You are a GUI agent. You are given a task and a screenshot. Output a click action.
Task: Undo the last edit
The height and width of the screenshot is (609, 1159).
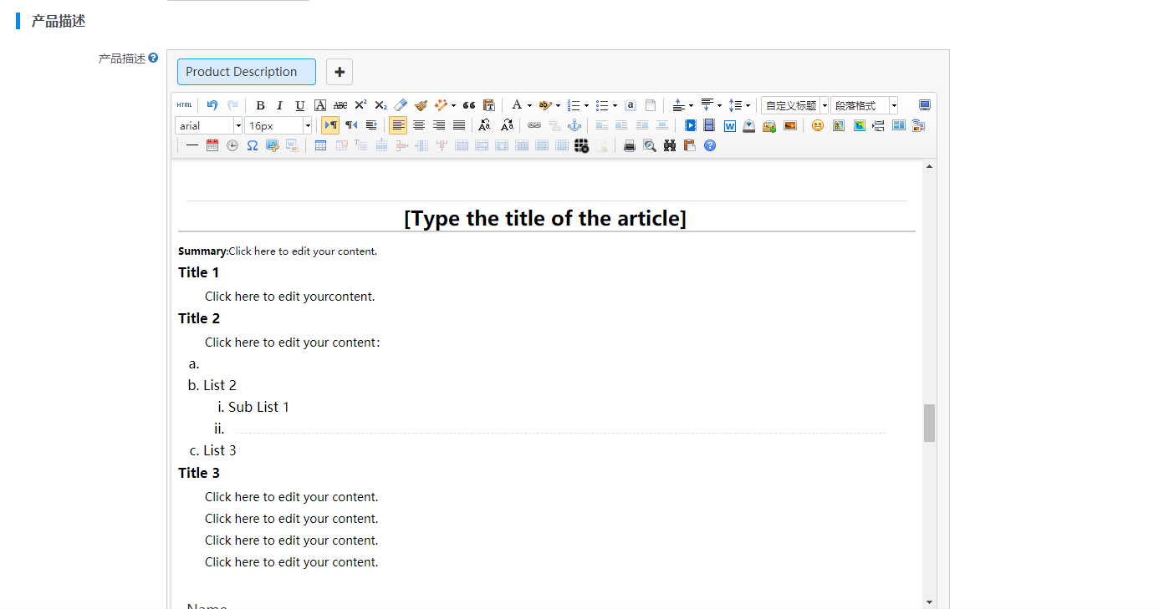click(x=212, y=105)
